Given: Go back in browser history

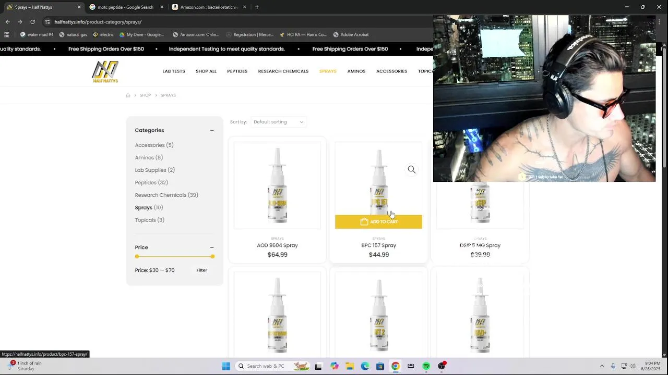Looking at the screenshot, I should (x=7, y=22).
